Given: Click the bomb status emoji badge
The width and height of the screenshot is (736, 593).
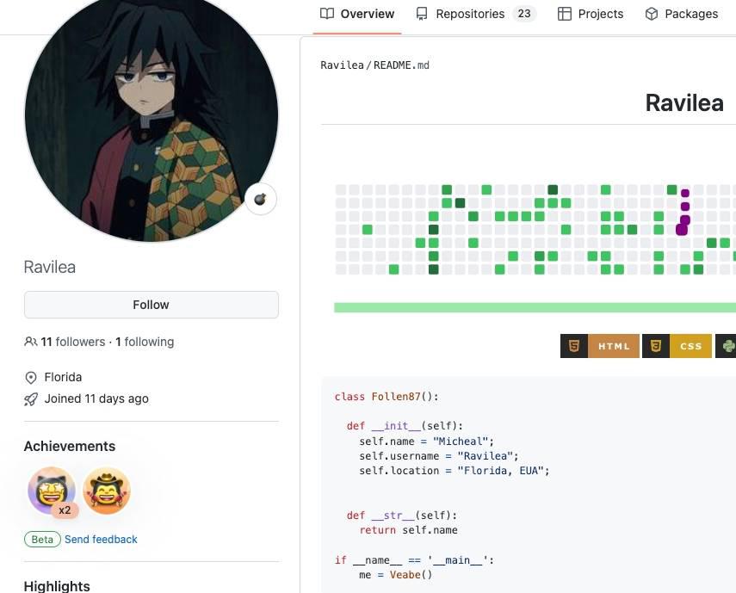Looking at the screenshot, I should pos(261,200).
